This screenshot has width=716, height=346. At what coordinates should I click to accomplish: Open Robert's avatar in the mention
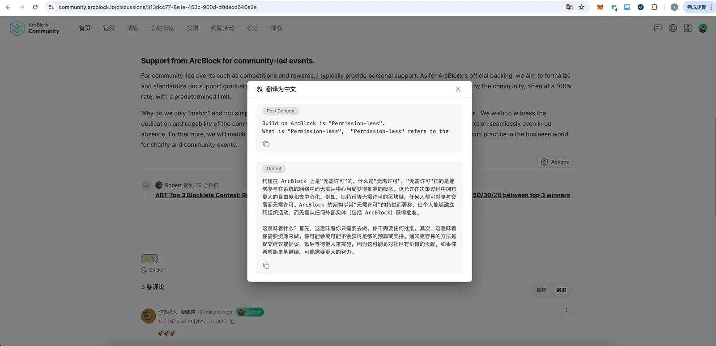click(159, 185)
